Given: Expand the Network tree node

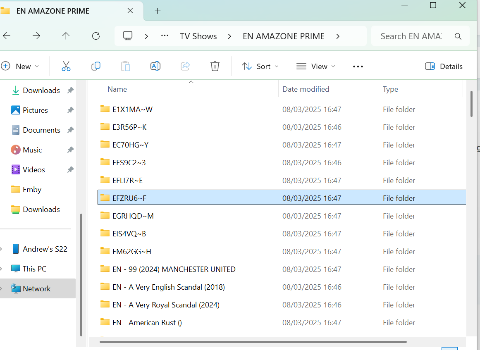Looking at the screenshot, I should 2,288.
